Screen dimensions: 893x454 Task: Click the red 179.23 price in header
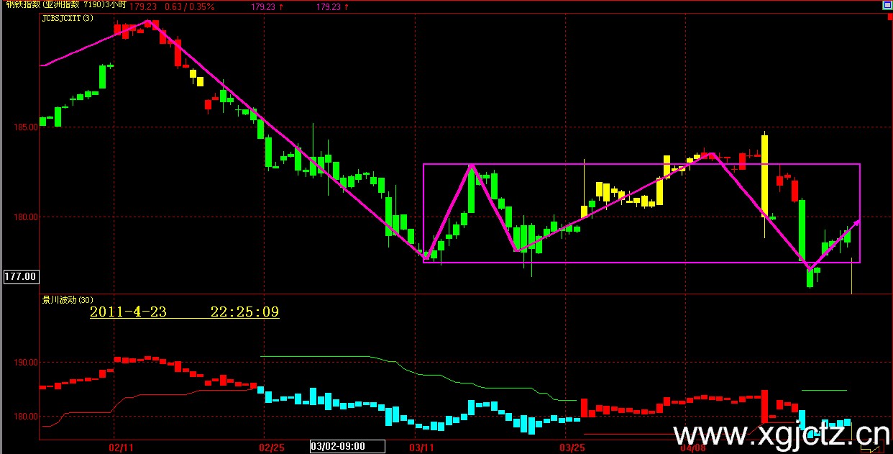pos(142,6)
